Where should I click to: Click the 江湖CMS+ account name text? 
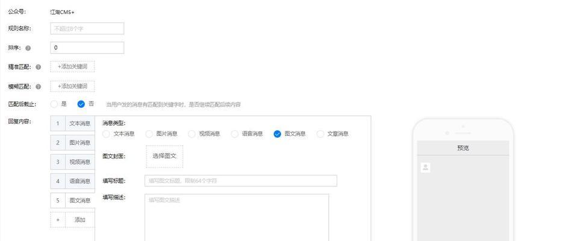click(62, 12)
